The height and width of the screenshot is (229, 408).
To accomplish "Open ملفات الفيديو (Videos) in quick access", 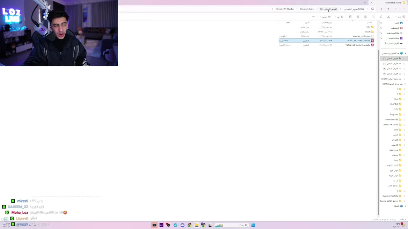I will coord(396,38).
